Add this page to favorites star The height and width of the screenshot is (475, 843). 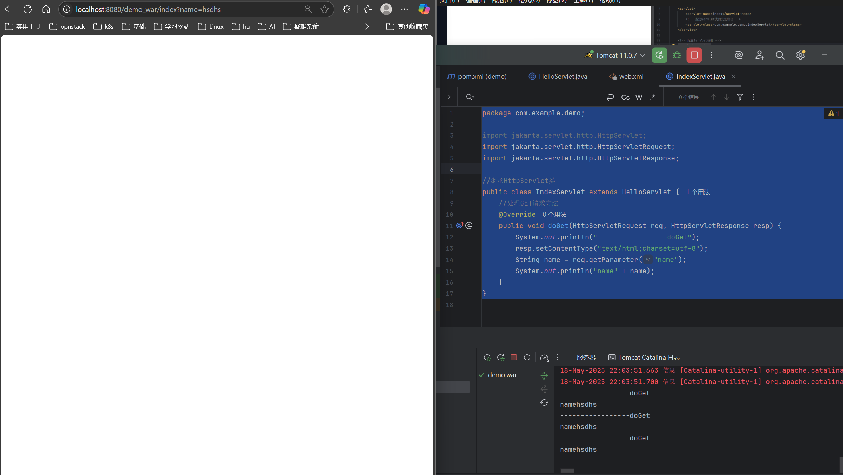point(324,9)
